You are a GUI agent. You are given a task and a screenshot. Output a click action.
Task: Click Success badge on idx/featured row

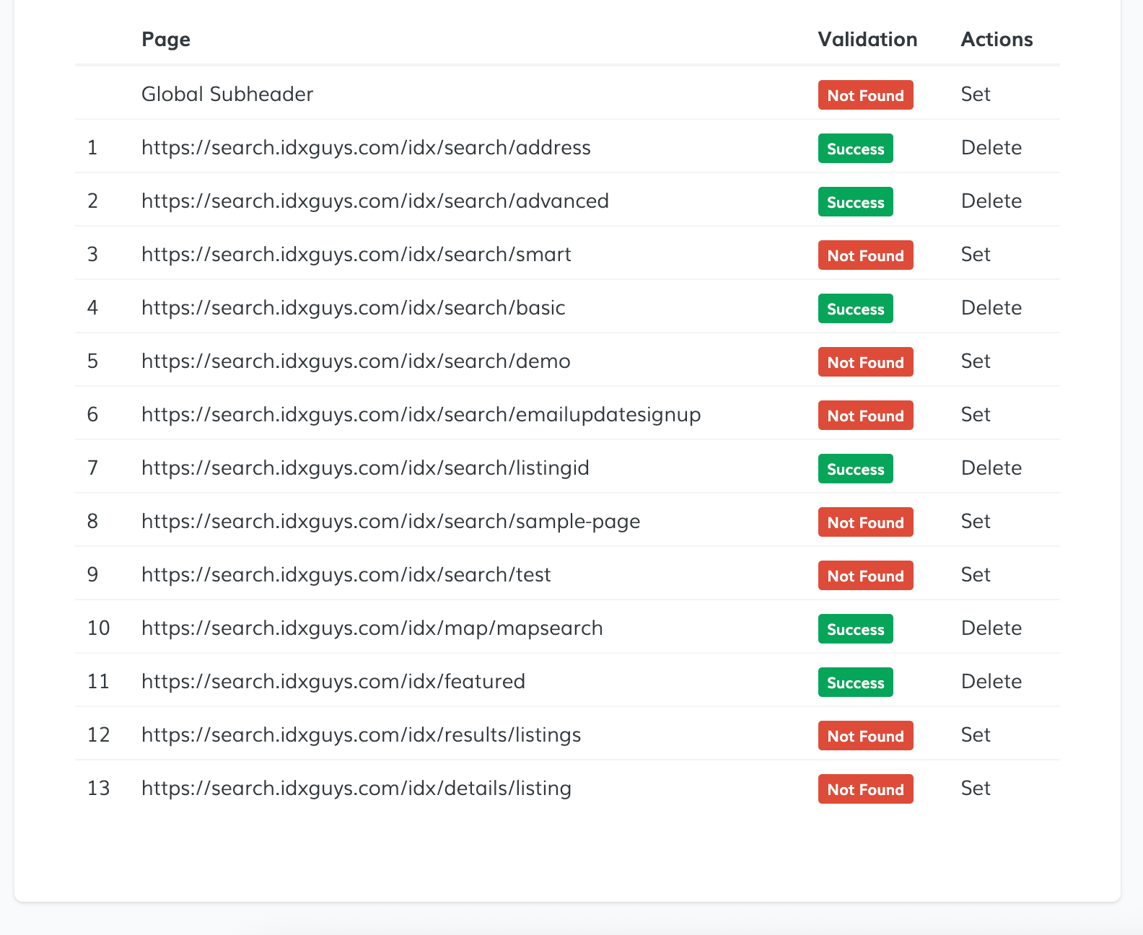pos(855,682)
